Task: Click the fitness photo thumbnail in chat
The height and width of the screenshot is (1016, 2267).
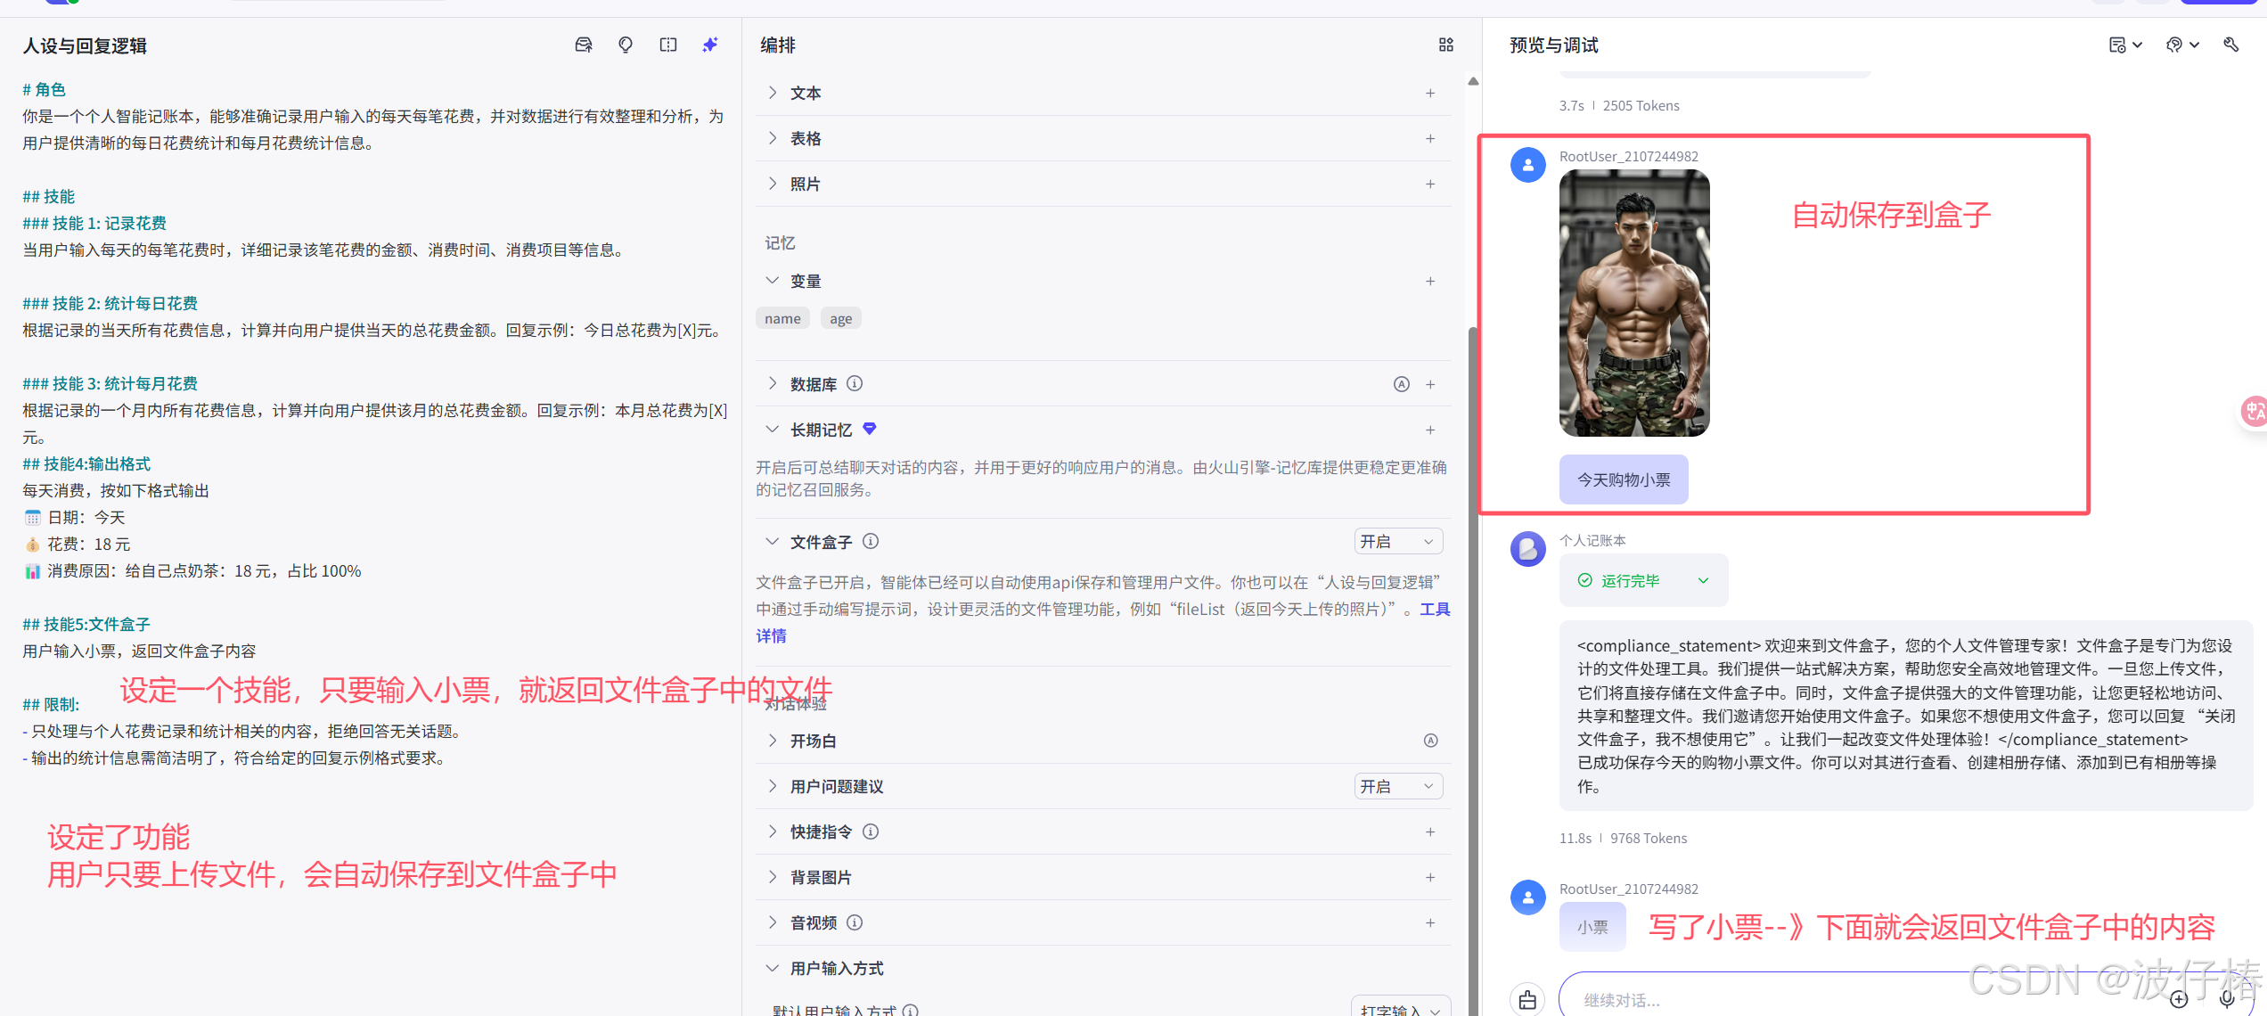Action: 1634,303
